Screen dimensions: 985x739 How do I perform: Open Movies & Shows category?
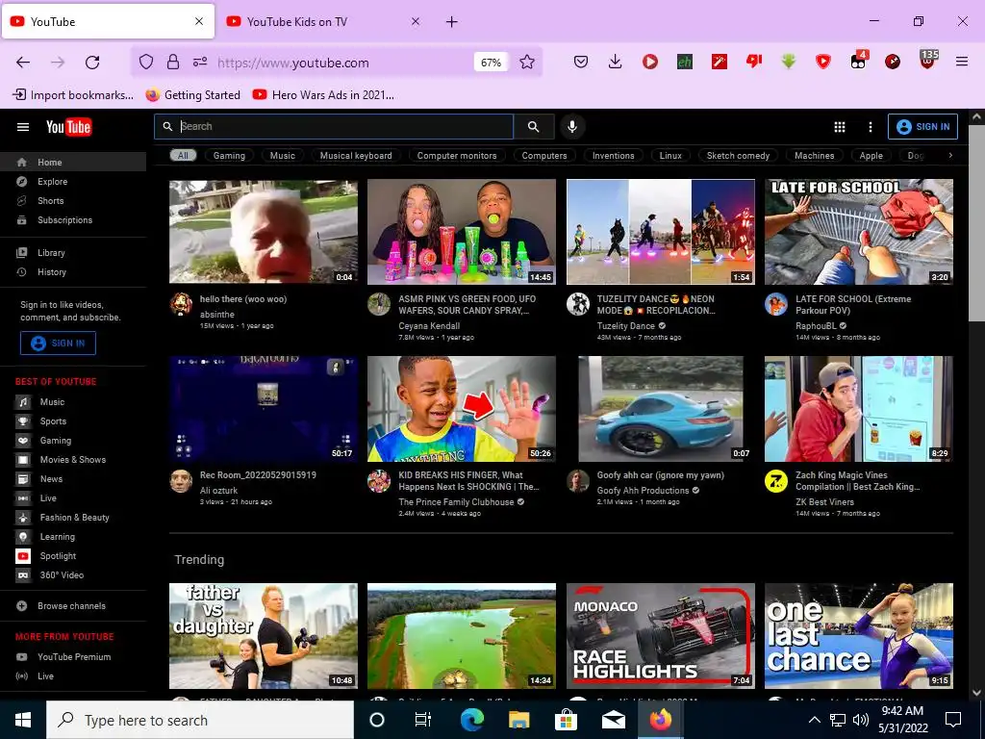pyautogui.click(x=73, y=460)
